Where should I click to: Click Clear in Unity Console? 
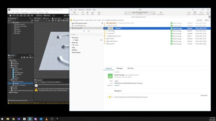36,82
